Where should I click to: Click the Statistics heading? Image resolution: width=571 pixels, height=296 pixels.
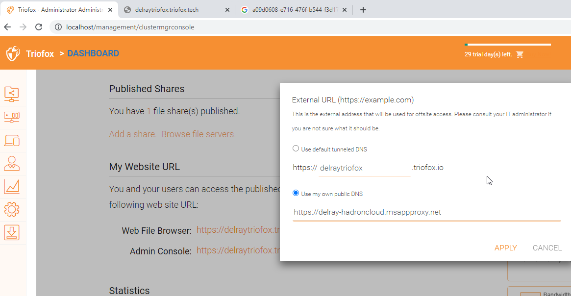(x=129, y=291)
